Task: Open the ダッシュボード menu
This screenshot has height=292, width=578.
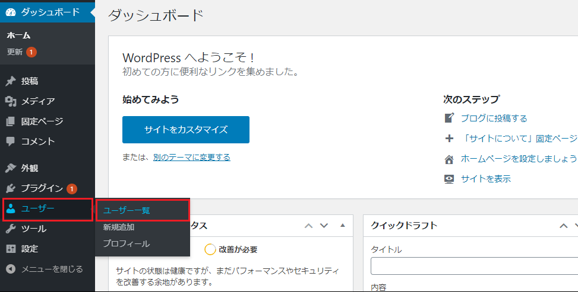Action: pyautogui.click(x=48, y=12)
